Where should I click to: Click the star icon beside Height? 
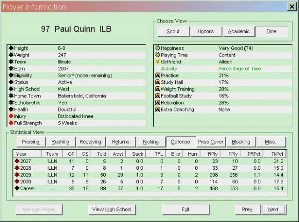coord(11,48)
